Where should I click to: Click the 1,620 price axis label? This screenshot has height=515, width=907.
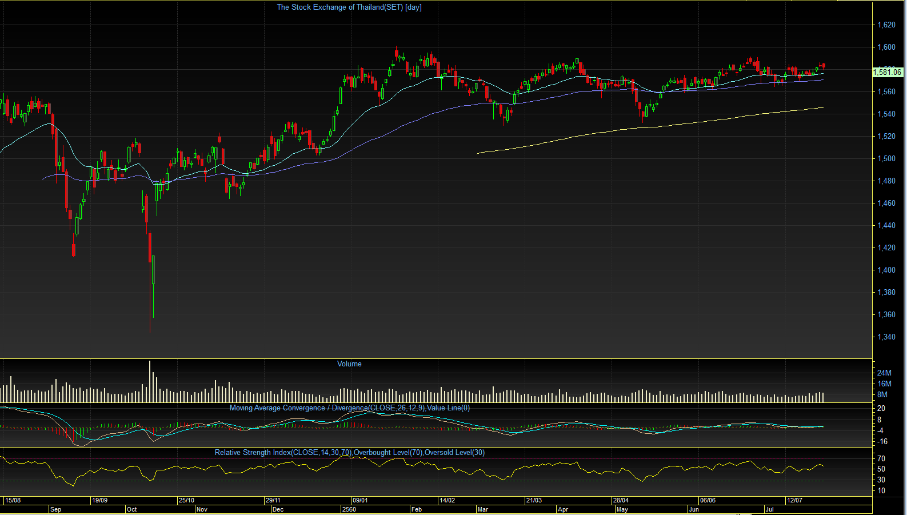886,25
